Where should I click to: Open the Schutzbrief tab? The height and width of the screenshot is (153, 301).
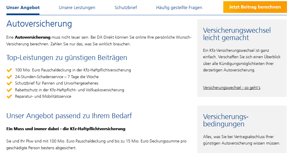pyautogui.click(x=126, y=8)
